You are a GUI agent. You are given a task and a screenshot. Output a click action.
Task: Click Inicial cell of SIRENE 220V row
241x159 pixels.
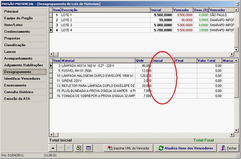coord(163,81)
